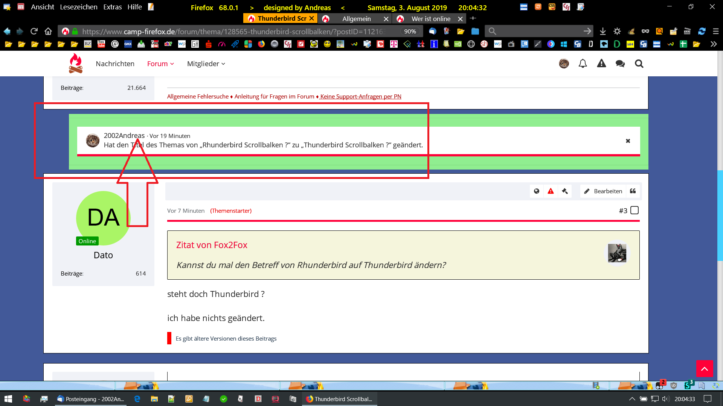
Task: Tick the checkbox next to post #3
Action: pos(635,210)
